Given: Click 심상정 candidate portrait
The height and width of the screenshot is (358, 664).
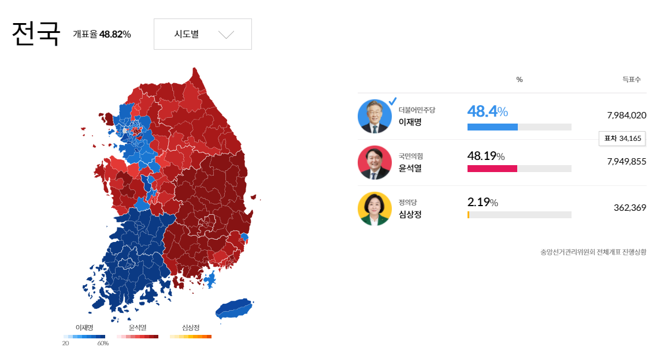Looking at the screenshot, I should (x=374, y=208).
